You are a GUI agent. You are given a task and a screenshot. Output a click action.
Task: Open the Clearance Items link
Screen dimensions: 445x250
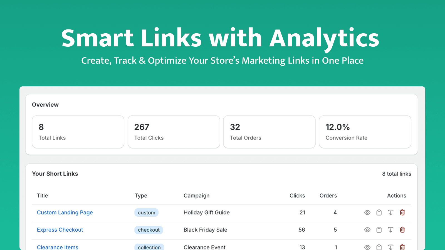coord(58,247)
